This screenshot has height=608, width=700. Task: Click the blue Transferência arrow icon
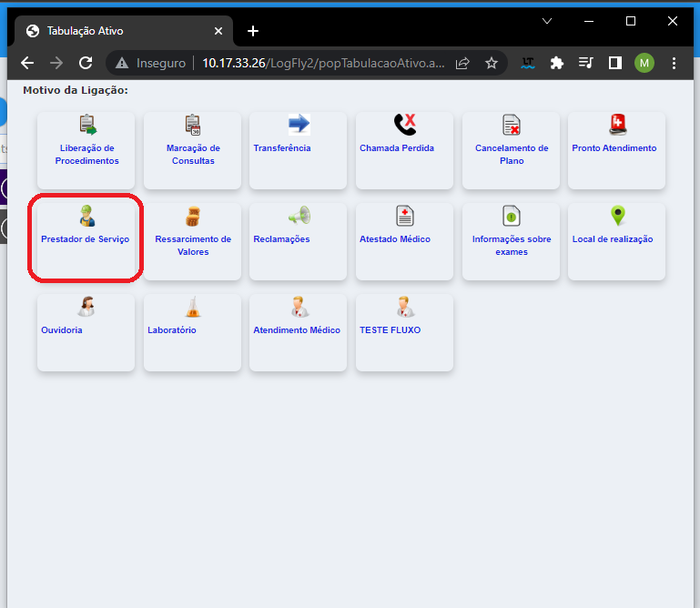pos(299,124)
